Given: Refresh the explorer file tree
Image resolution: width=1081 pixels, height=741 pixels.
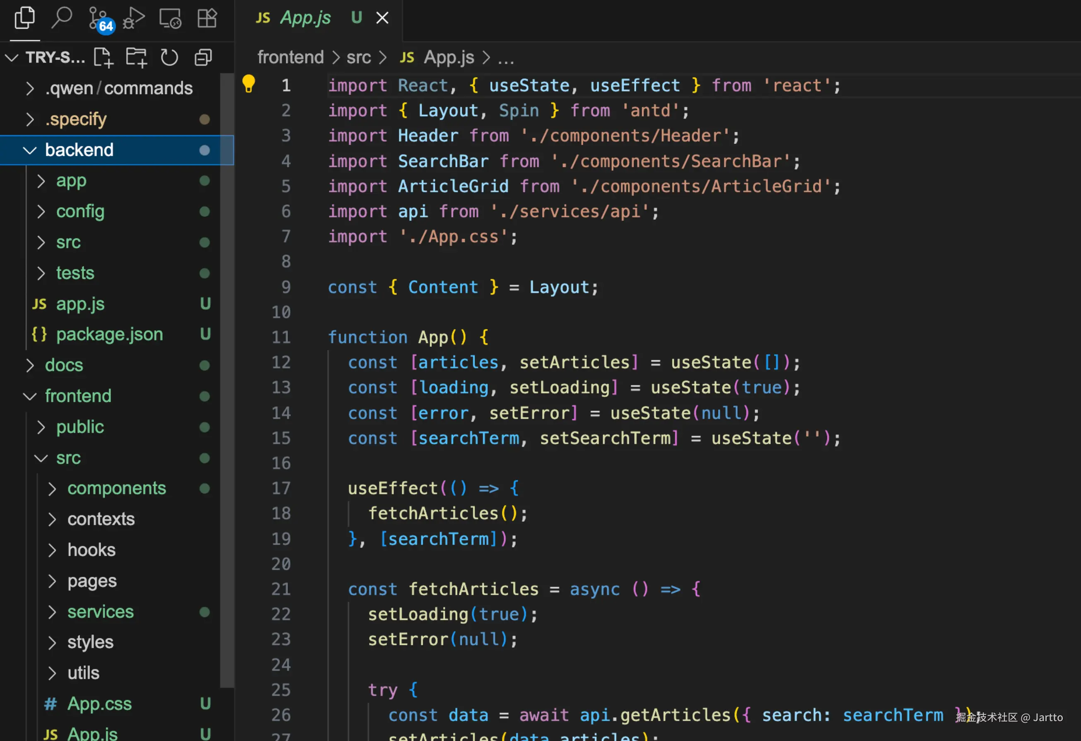Looking at the screenshot, I should [169, 58].
